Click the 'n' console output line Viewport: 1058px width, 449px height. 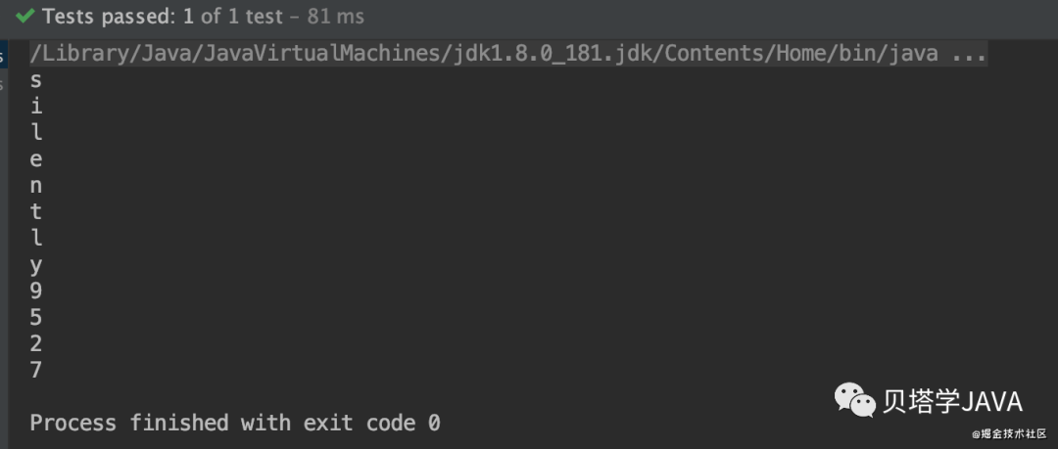click(36, 186)
